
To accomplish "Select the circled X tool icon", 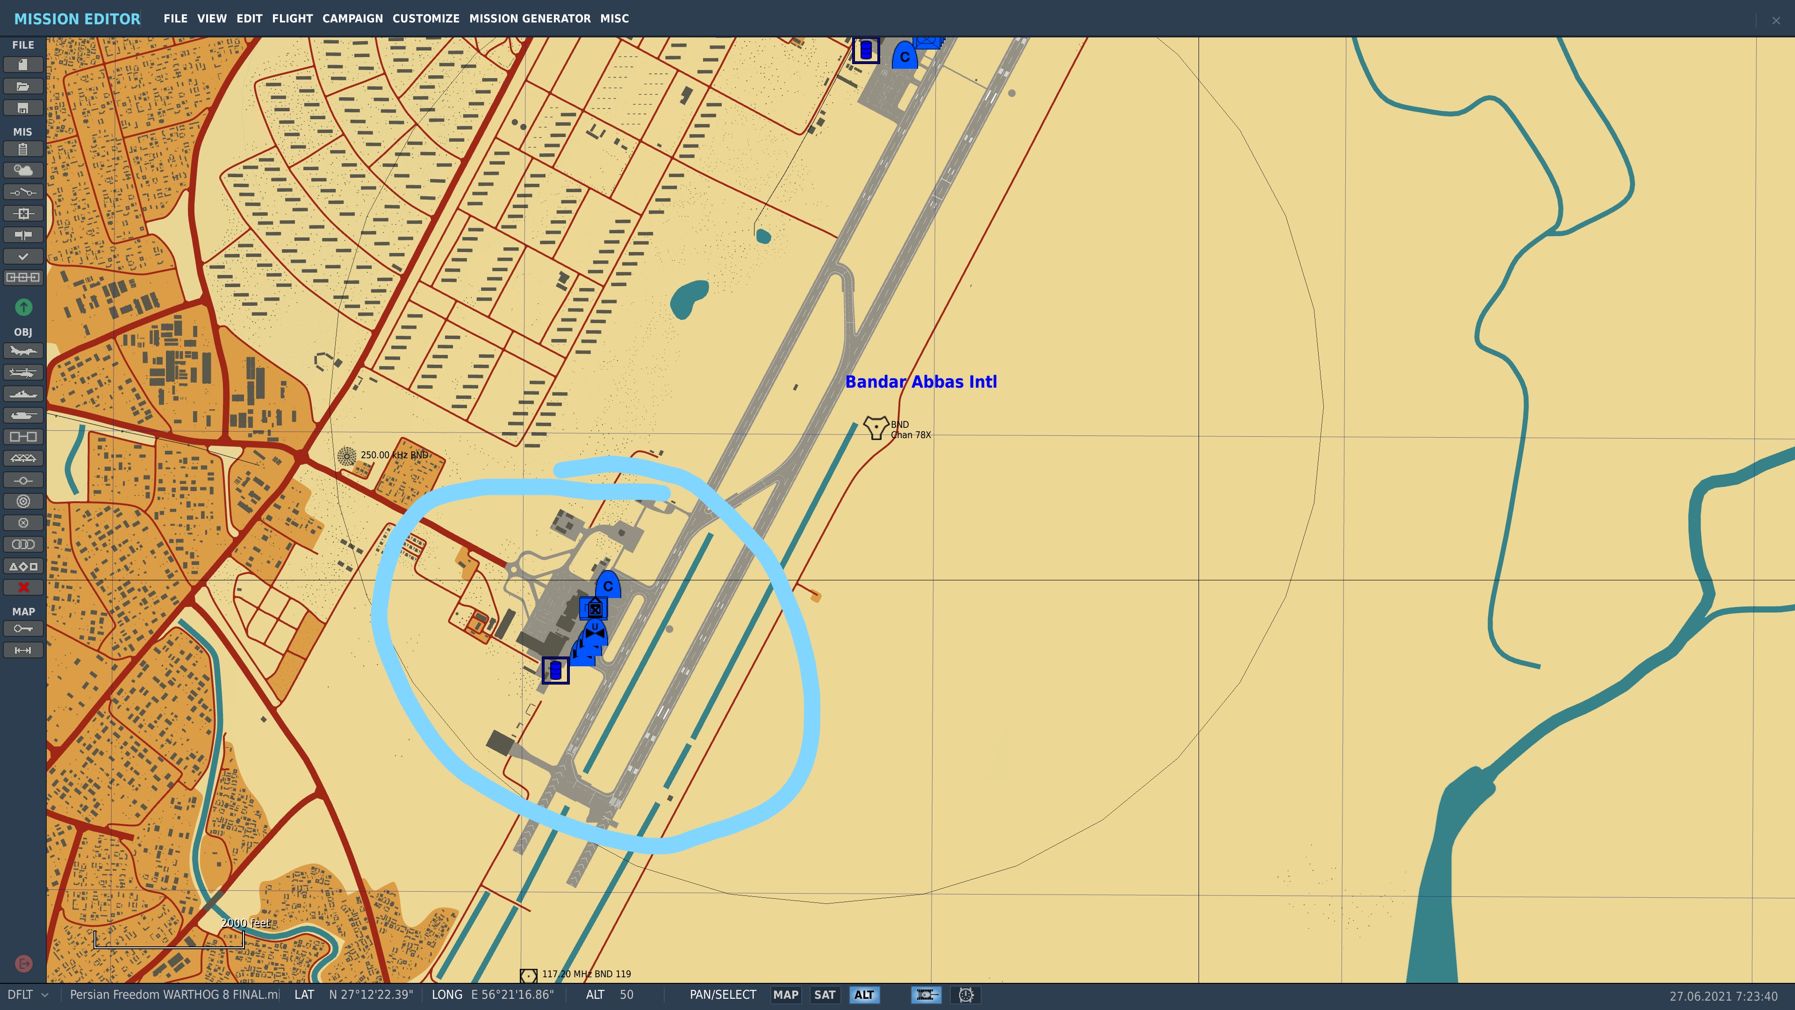I will pyautogui.click(x=23, y=523).
